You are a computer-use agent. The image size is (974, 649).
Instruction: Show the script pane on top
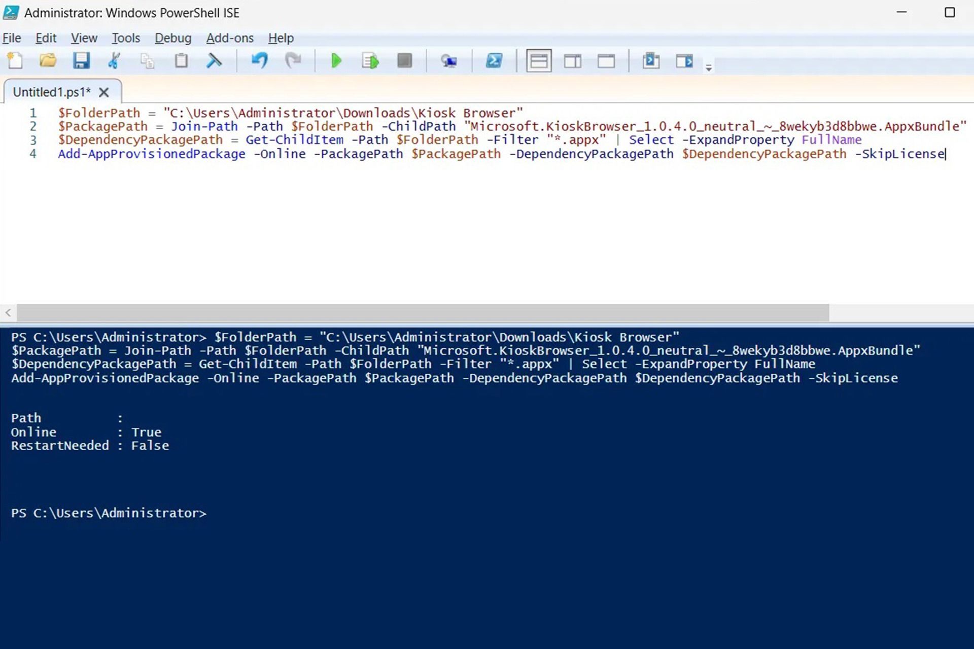pos(539,61)
